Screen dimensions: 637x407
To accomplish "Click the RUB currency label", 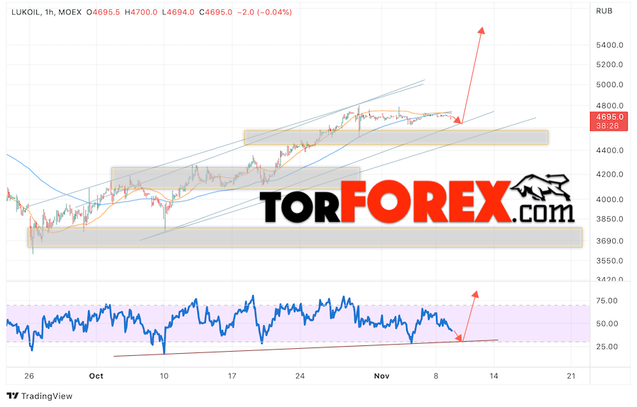I will [604, 11].
